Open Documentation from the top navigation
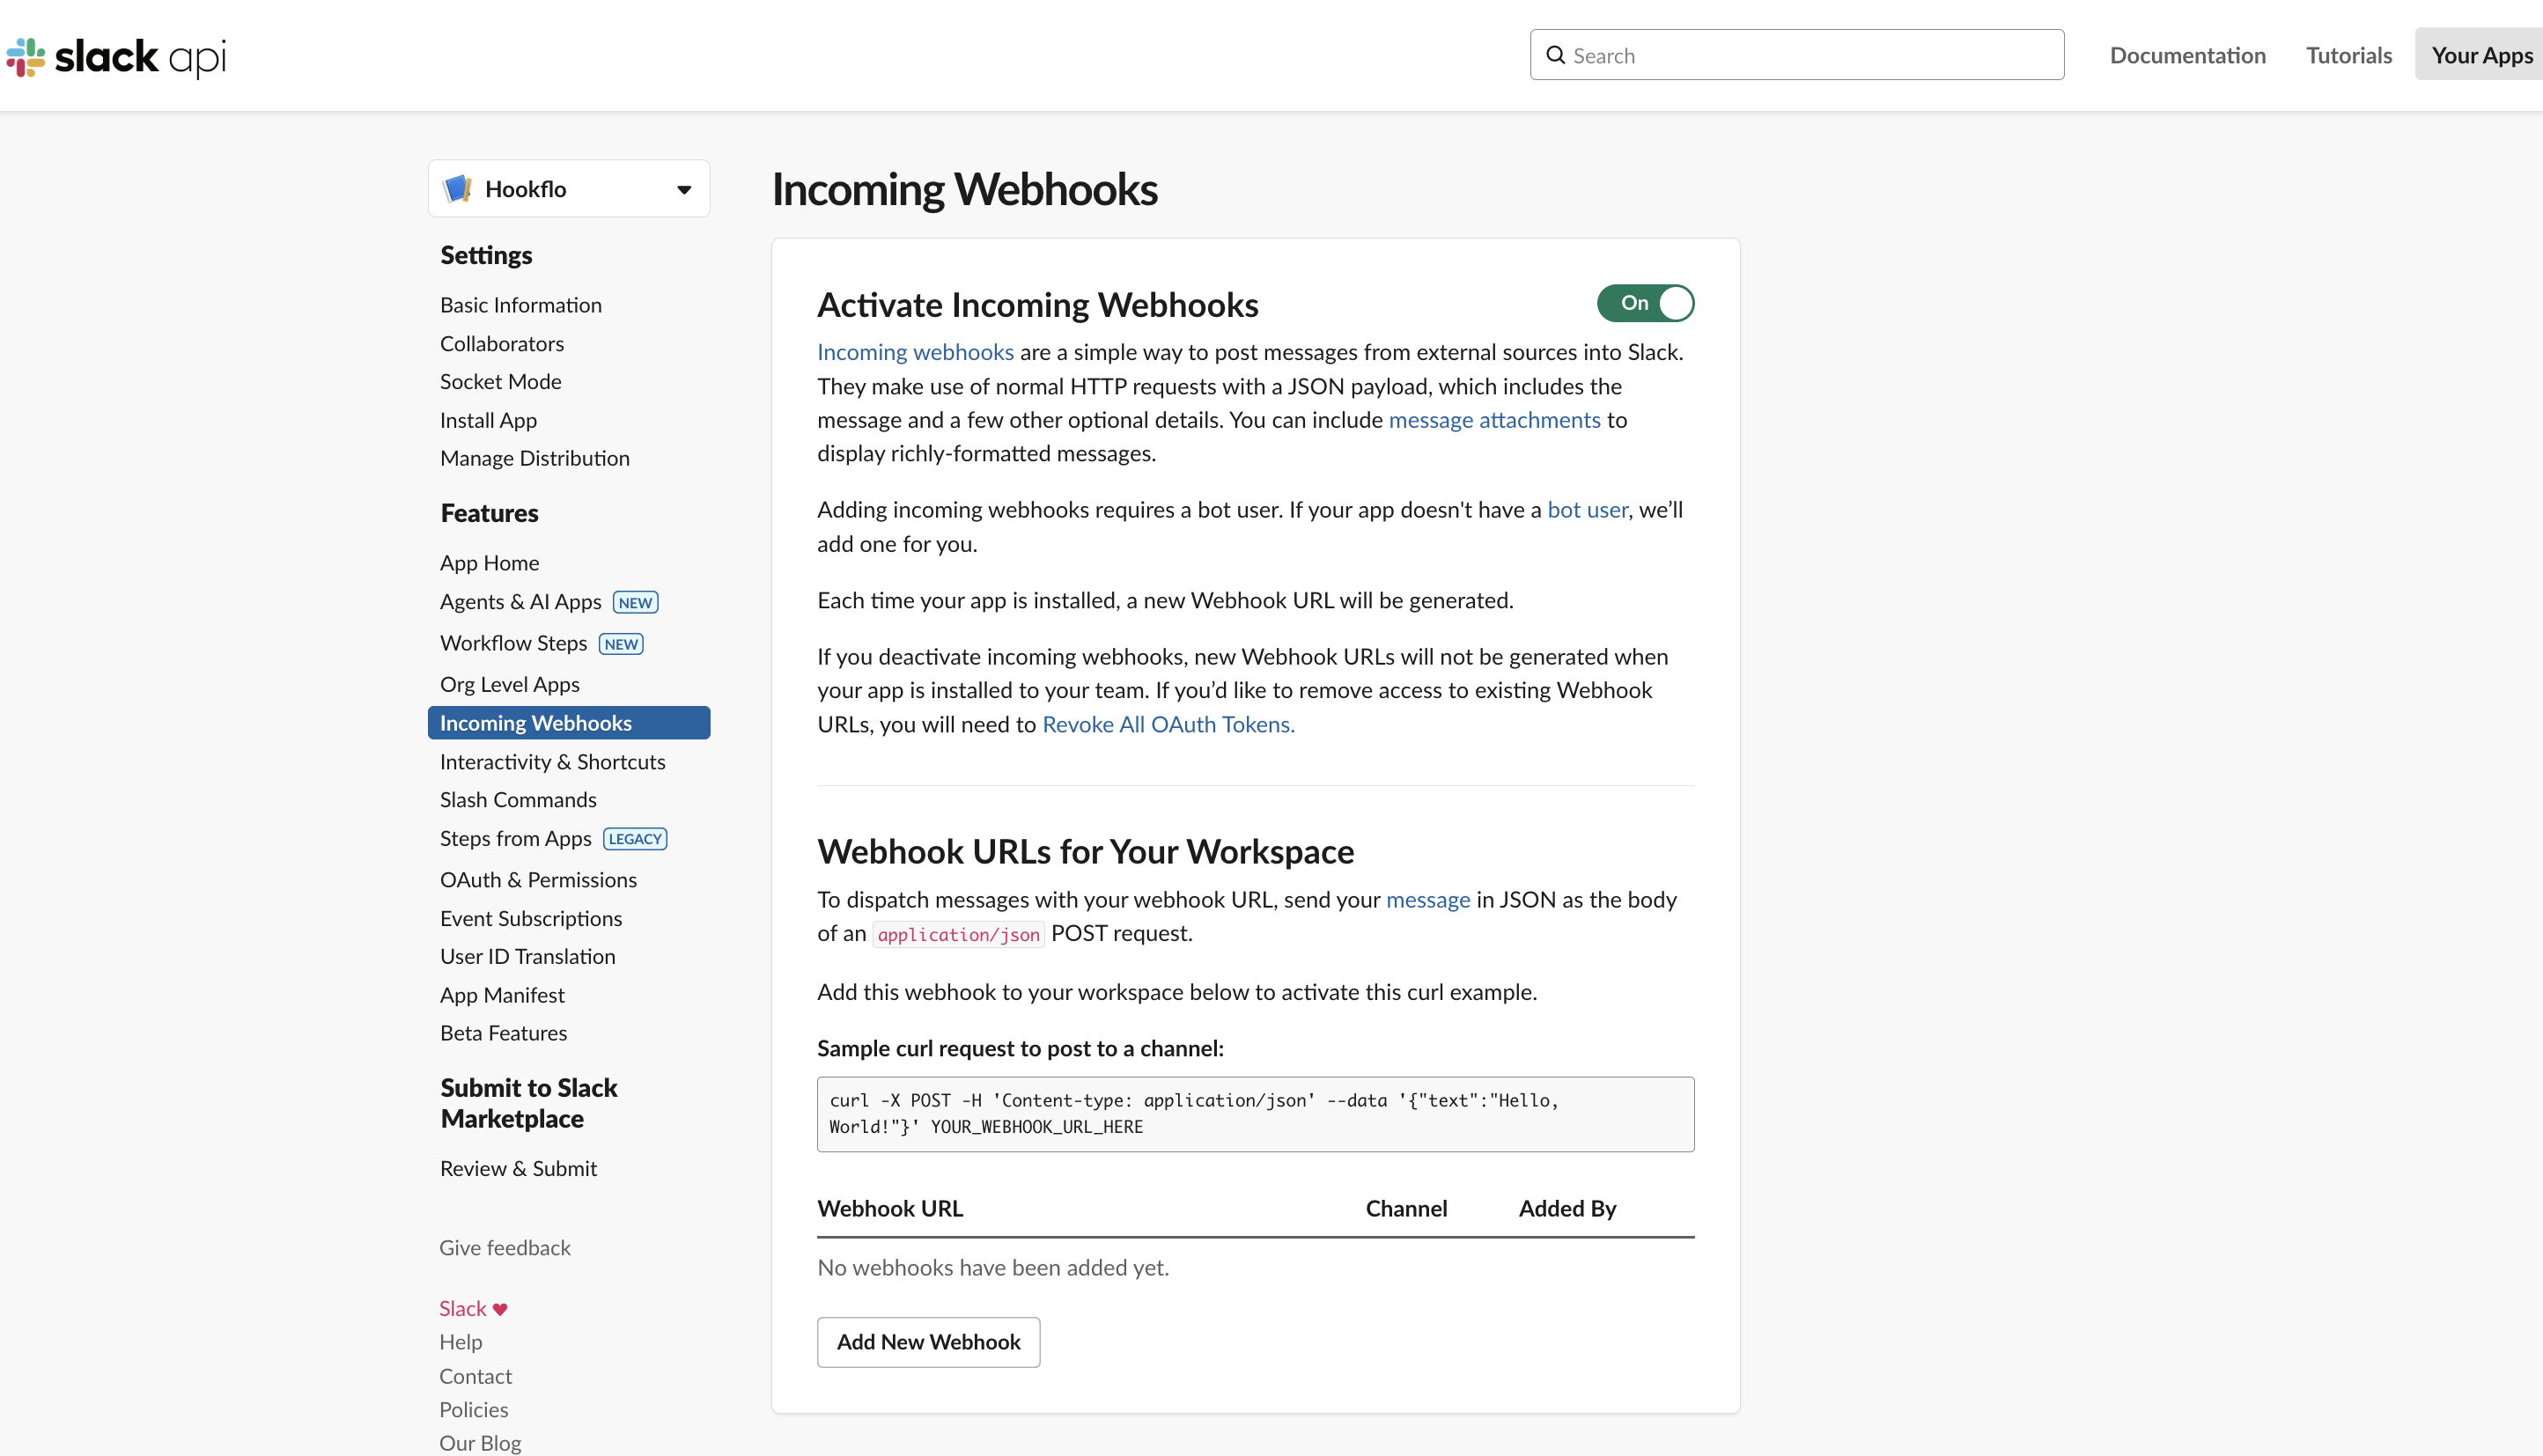This screenshot has height=1456, width=2543. pos(2187,55)
